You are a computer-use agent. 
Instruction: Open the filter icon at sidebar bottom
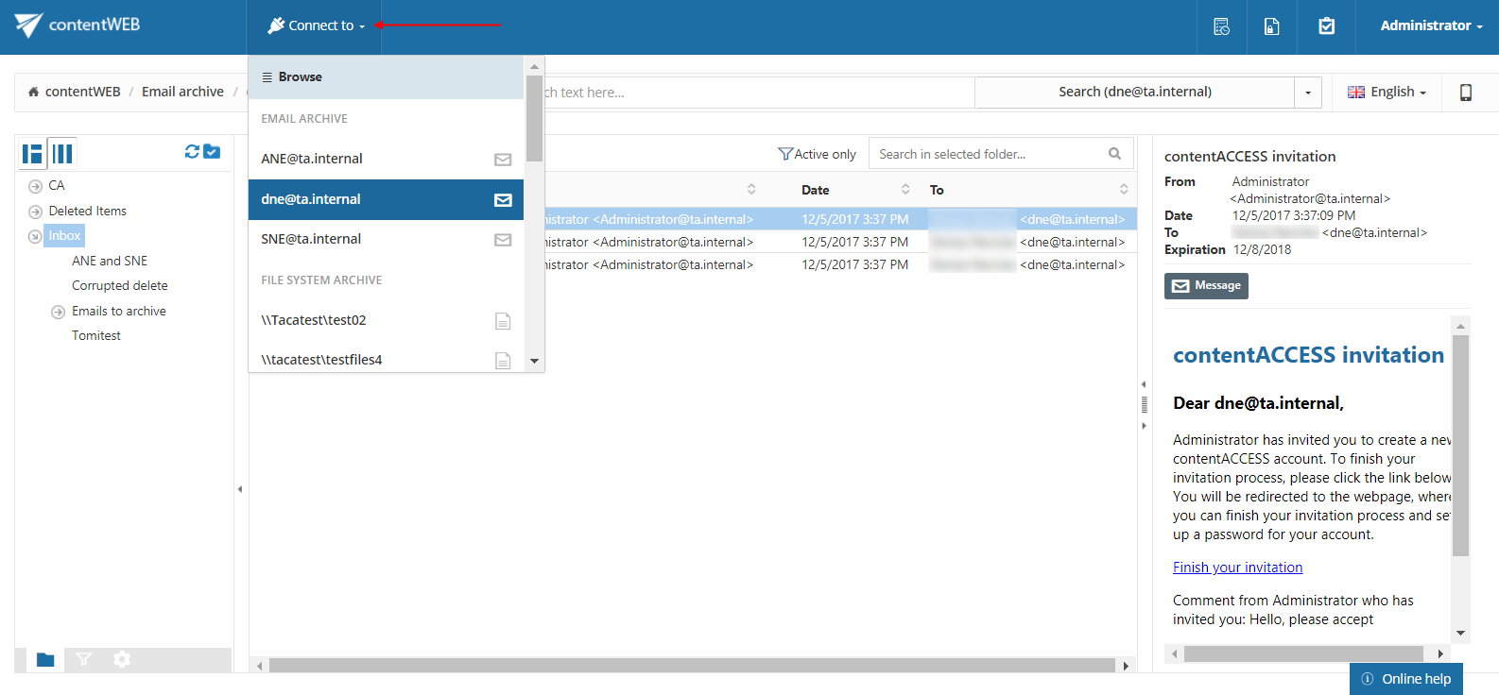[x=83, y=659]
